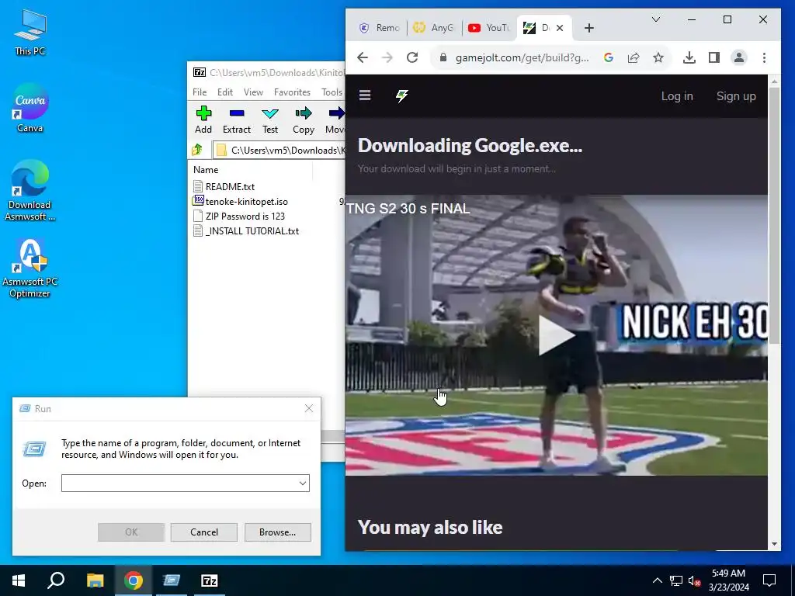Click the Chrome taskbar icon
The image size is (795, 596).
coord(134,580)
